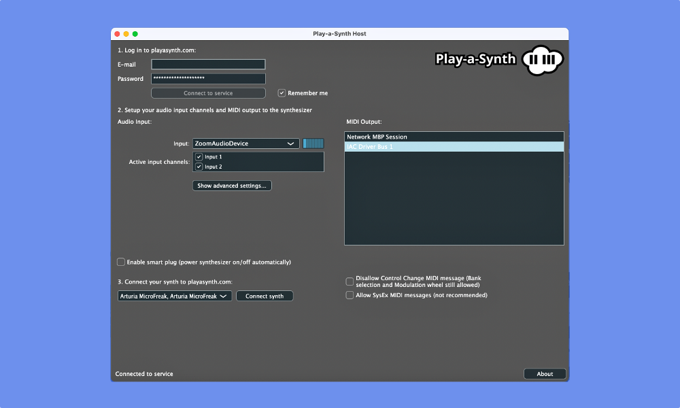
Task: Click the audio input level meter
Action: pos(313,143)
